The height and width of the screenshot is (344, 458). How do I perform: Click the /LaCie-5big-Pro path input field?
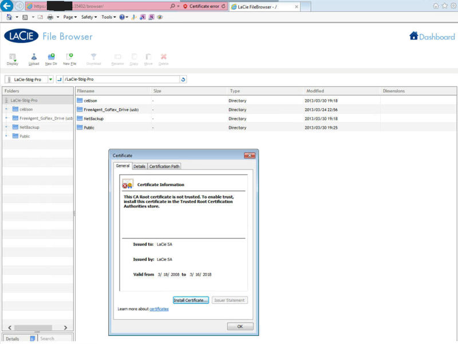(x=121, y=80)
